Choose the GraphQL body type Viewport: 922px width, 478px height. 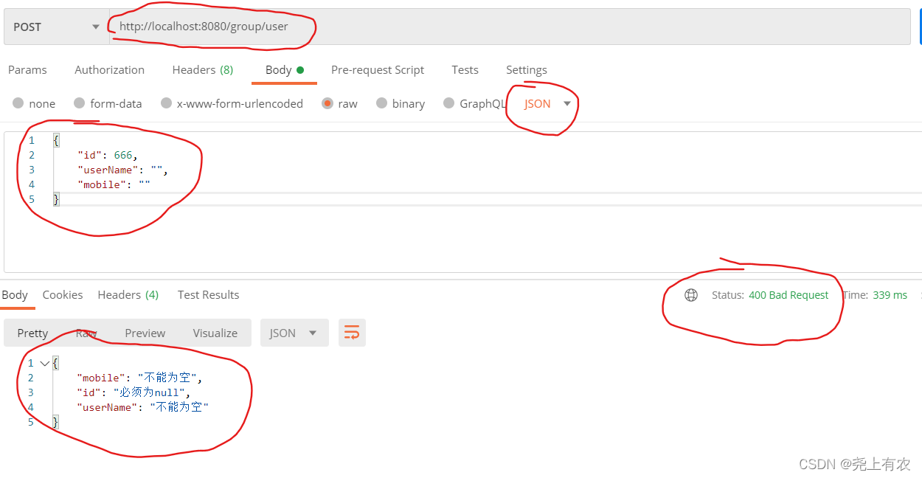click(475, 103)
